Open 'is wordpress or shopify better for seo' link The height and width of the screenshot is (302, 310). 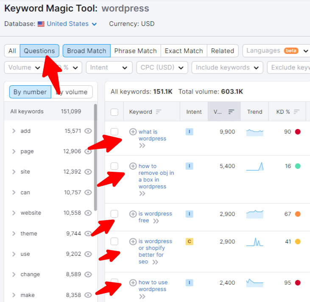coord(155,252)
